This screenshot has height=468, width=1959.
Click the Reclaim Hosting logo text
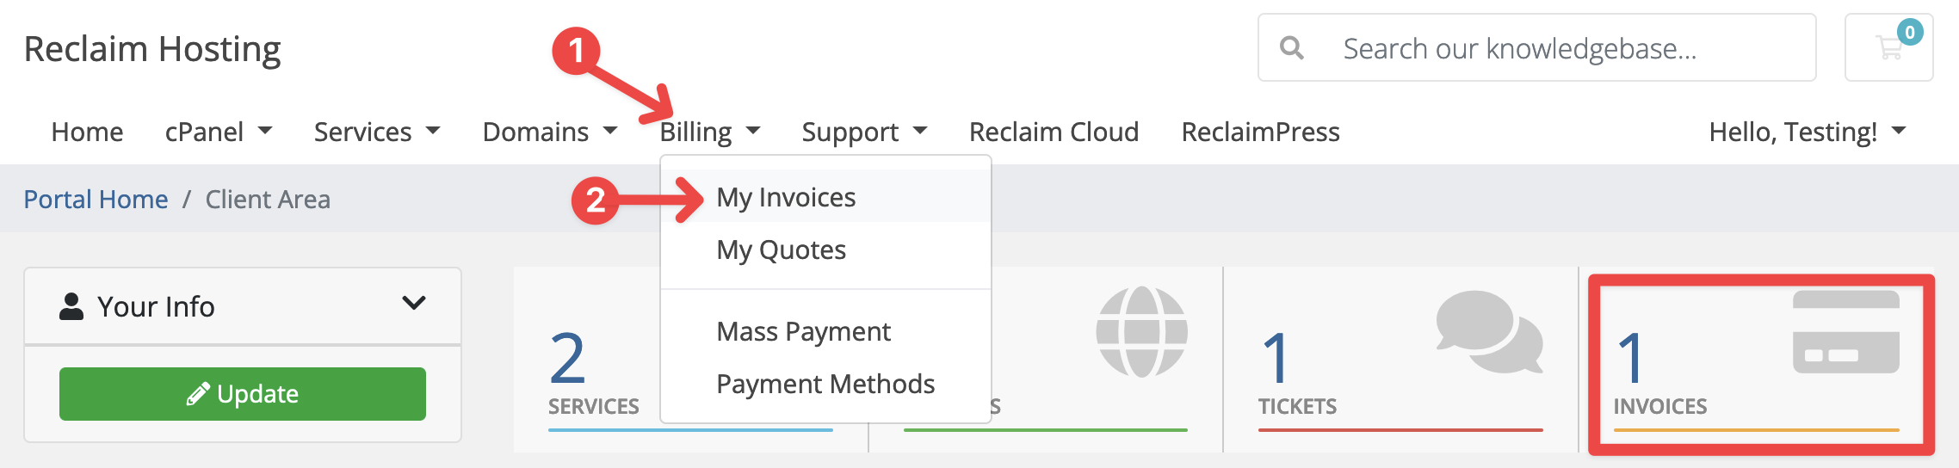coord(152,49)
